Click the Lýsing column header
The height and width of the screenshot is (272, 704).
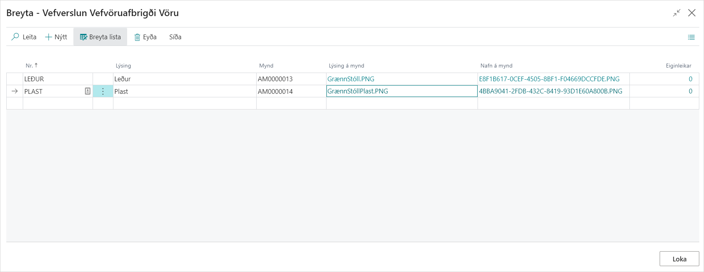click(123, 66)
